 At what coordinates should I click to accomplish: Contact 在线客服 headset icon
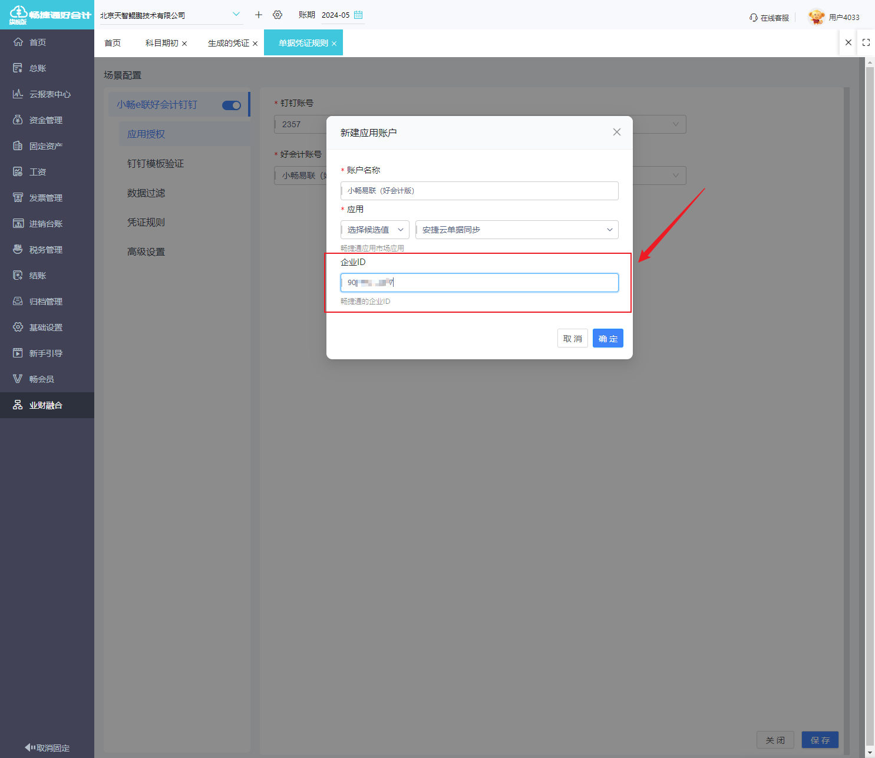tap(754, 18)
